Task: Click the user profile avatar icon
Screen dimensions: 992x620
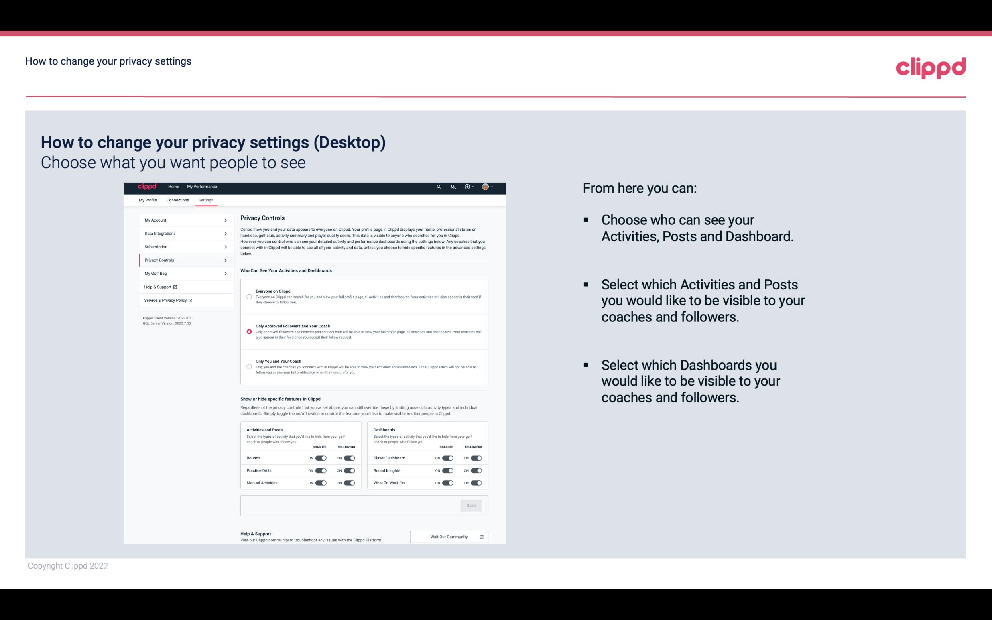Action: coord(486,187)
